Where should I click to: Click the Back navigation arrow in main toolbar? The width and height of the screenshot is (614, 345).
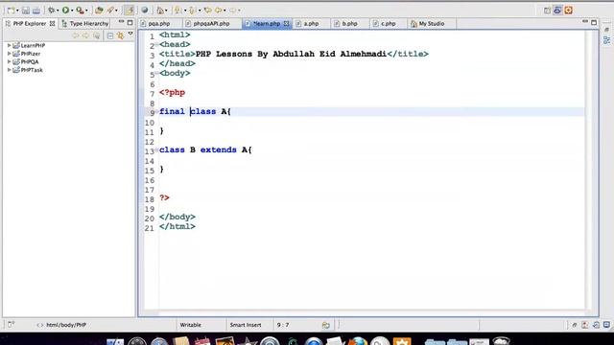coord(219,11)
